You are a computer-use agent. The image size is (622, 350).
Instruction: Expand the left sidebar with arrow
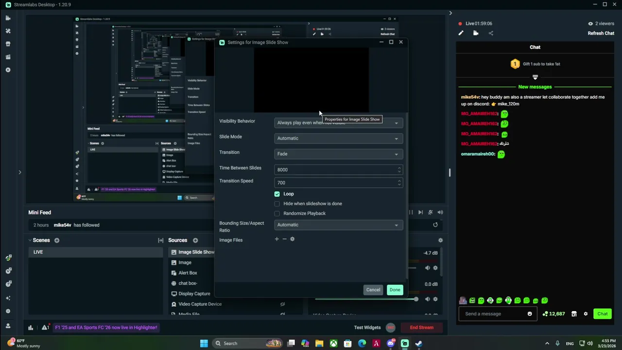coord(20,172)
